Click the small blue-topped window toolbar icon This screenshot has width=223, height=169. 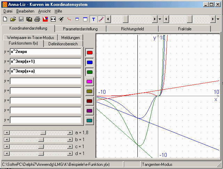click(x=77, y=19)
